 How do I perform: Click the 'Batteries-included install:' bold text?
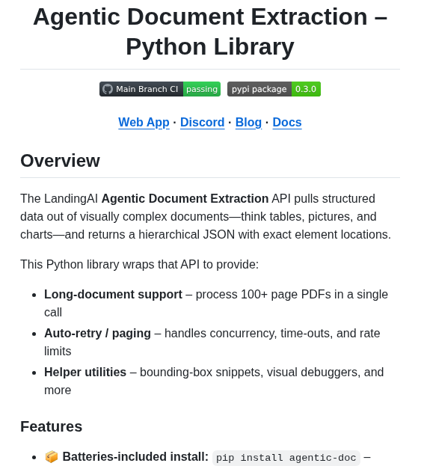135,457
